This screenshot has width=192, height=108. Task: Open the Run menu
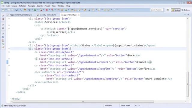click(54, 6)
